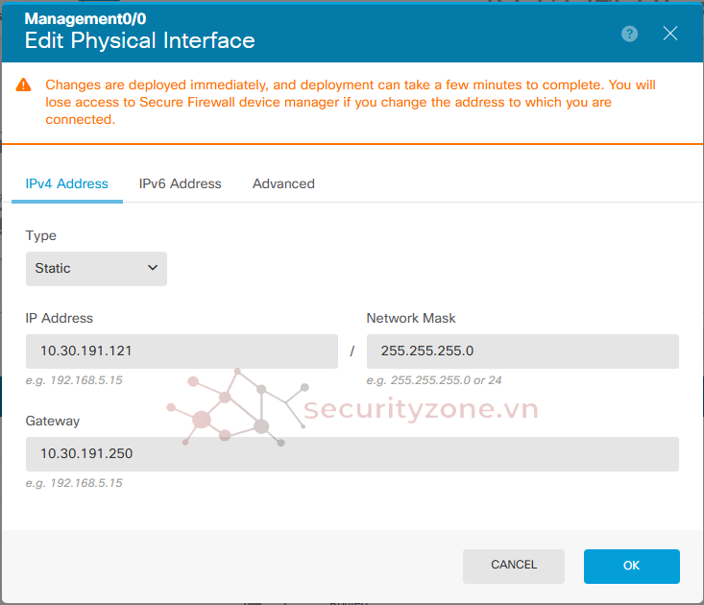Open the help question mark icon
This screenshot has width=704, height=605.
[630, 34]
